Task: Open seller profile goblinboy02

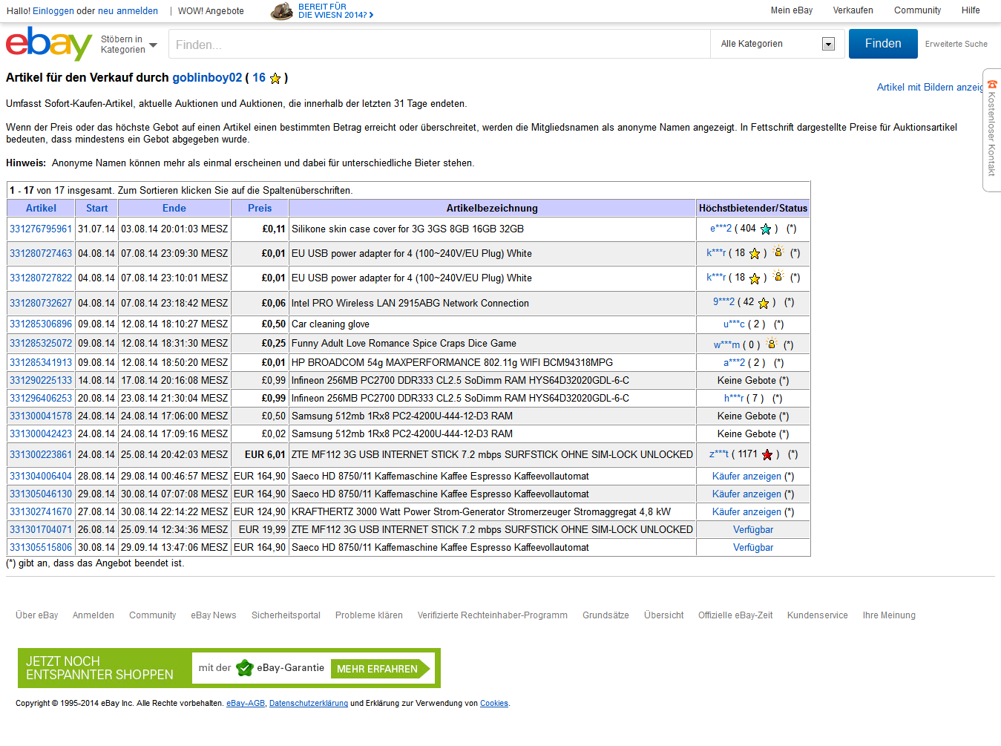Action: [207, 78]
